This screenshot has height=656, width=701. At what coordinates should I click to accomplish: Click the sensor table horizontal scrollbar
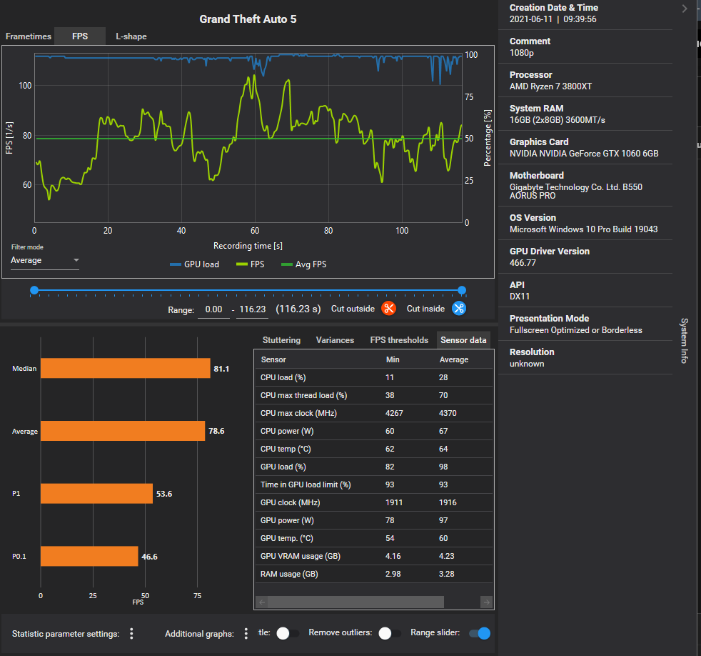coord(356,602)
